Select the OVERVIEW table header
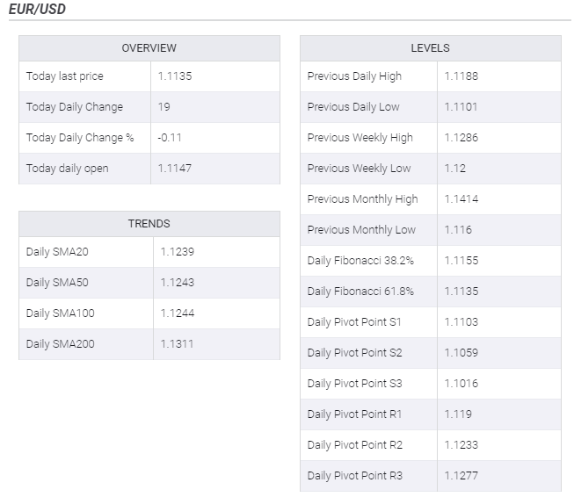 coord(149,48)
